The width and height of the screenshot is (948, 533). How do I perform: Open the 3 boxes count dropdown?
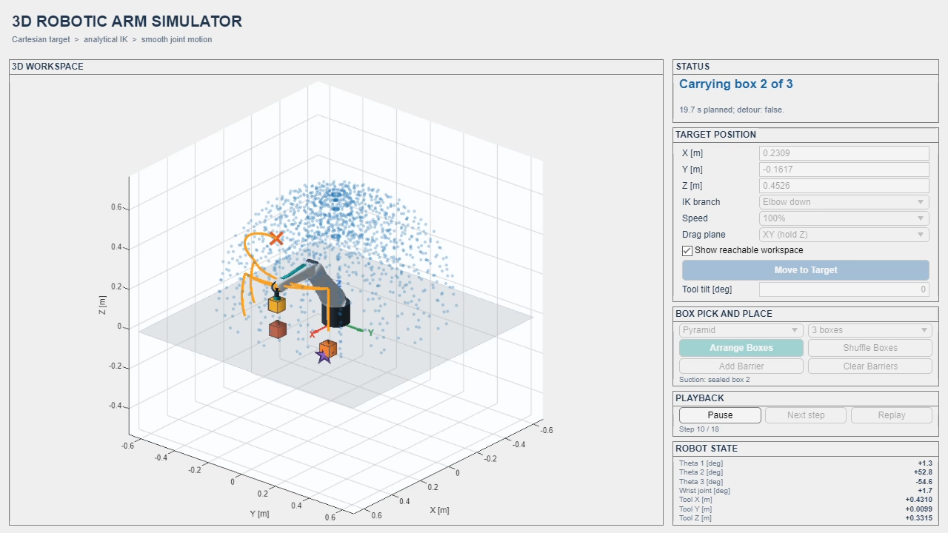tap(870, 330)
